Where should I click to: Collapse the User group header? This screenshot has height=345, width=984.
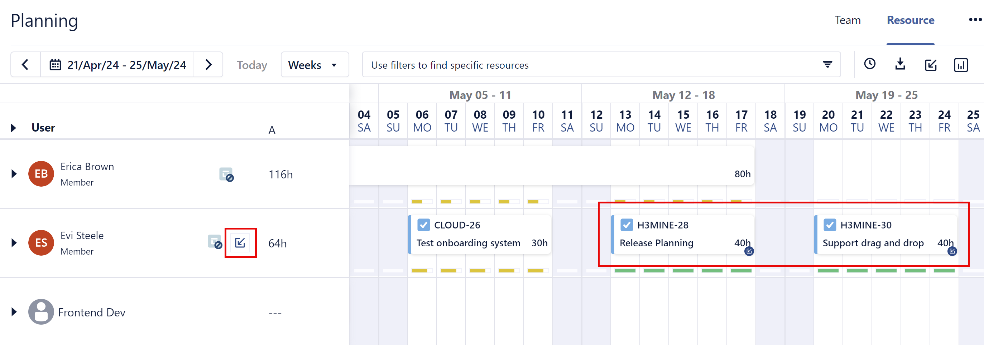click(x=14, y=128)
